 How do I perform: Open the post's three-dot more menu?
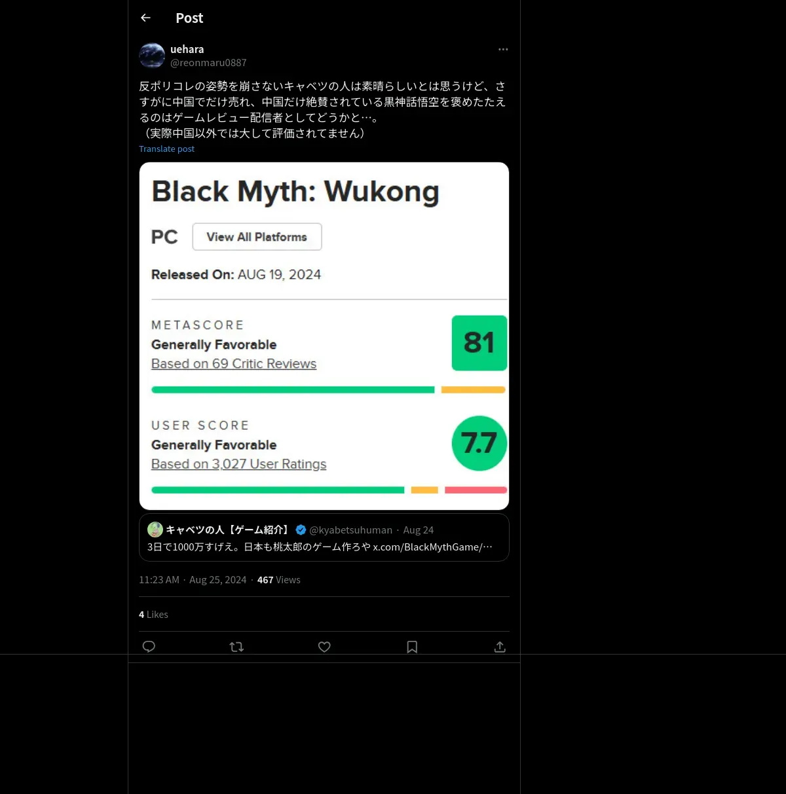pyautogui.click(x=503, y=49)
